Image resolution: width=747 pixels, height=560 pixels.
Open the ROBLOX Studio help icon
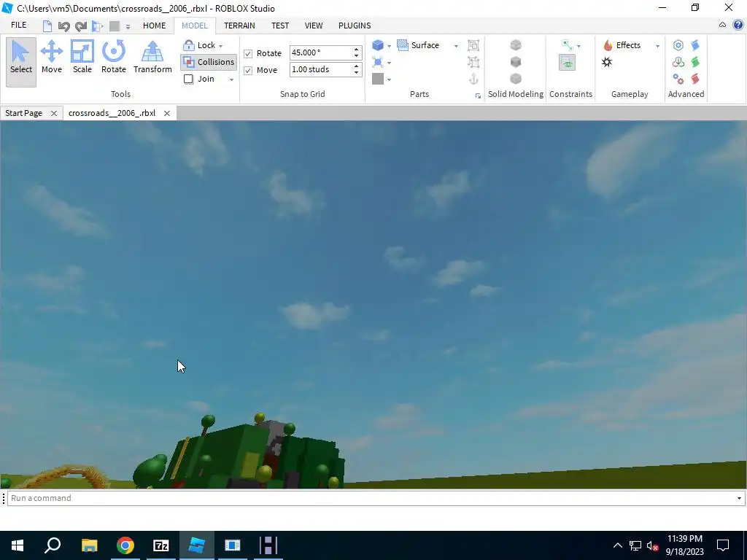tap(738, 26)
